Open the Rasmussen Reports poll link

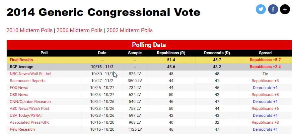tap(28, 81)
